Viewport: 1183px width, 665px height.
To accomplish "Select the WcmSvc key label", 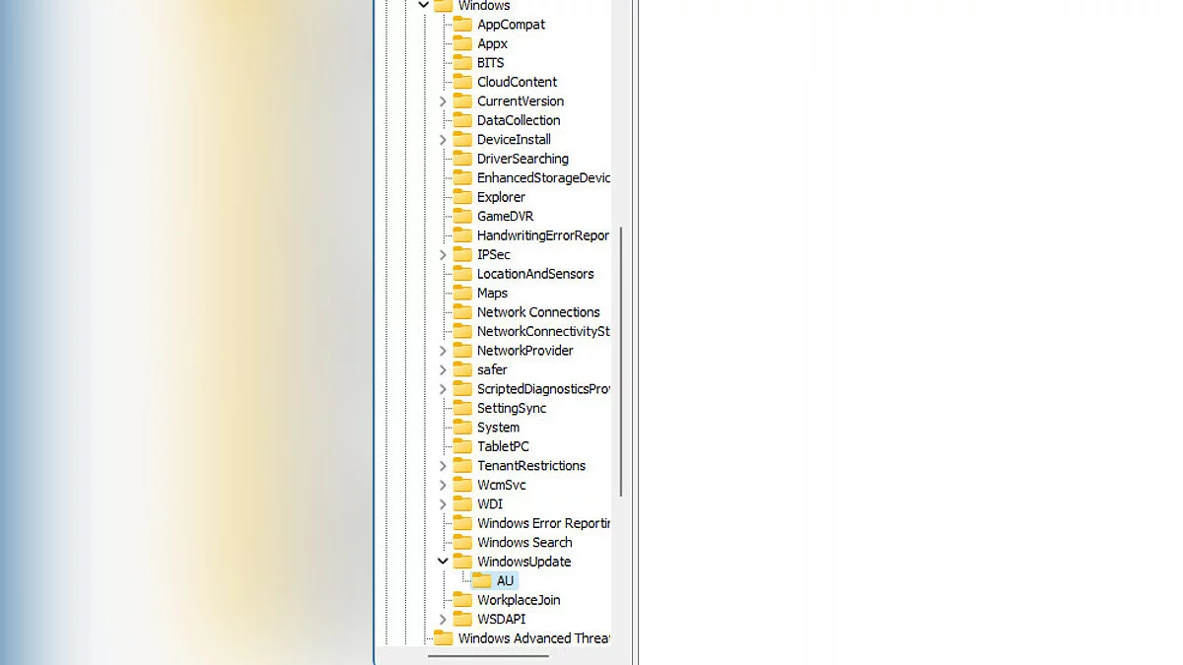I will click(x=501, y=486).
